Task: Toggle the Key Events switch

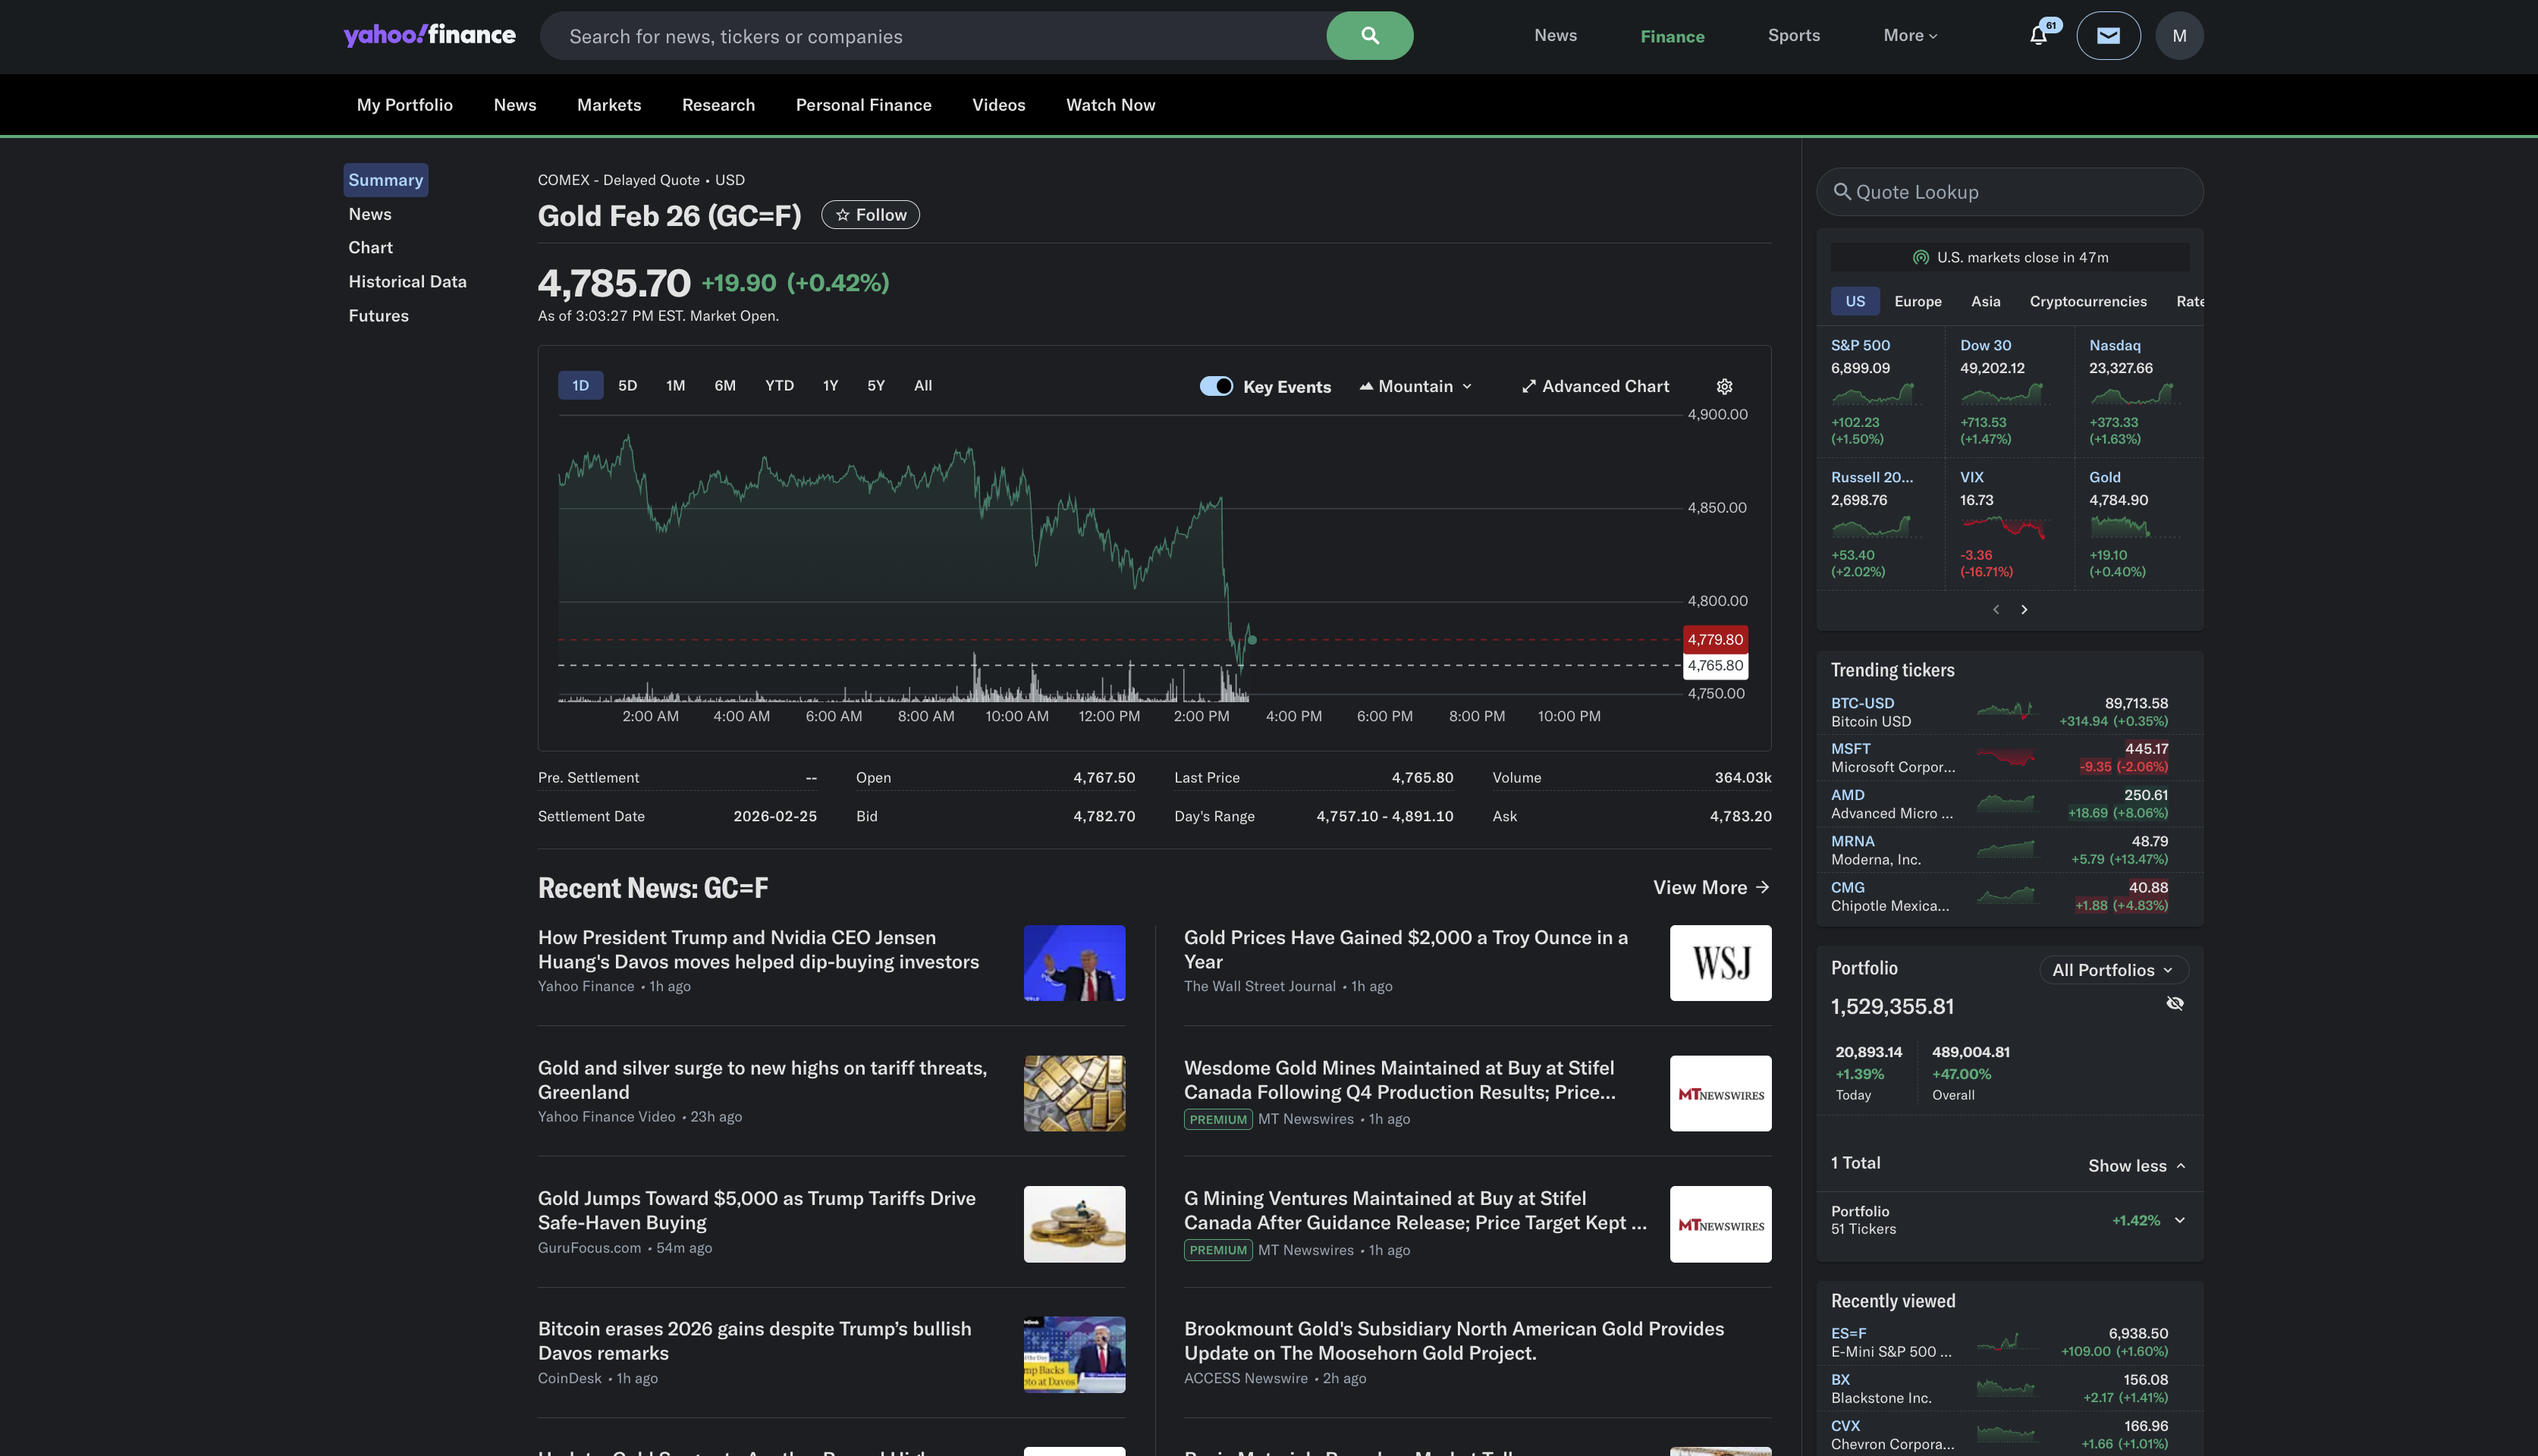Action: (x=1216, y=386)
